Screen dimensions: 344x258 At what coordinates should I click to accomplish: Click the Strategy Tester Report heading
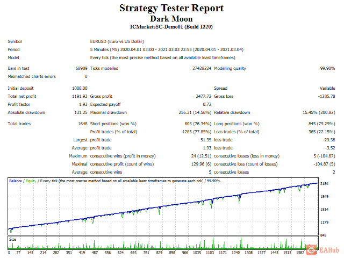tap(171, 8)
